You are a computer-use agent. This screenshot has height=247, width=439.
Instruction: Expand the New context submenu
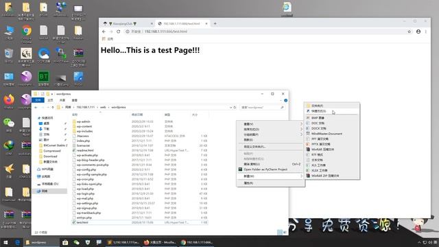(x=270, y=176)
